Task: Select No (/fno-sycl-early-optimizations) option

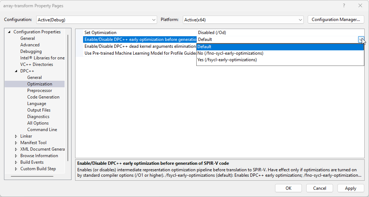Action: pyautogui.click(x=230, y=53)
